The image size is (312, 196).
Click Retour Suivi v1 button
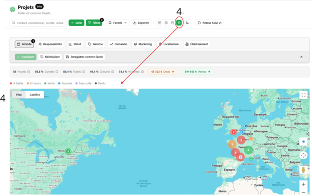[209, 23]
